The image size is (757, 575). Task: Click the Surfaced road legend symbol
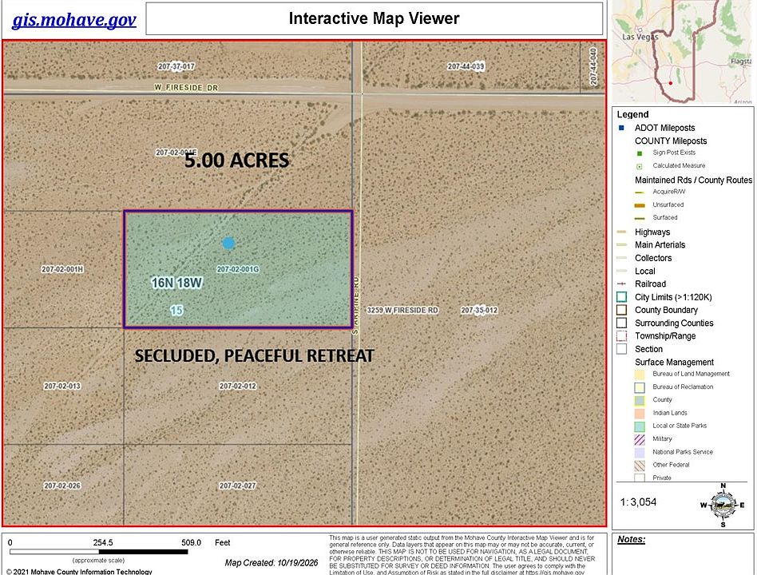640,218
